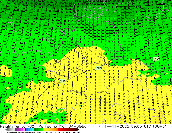Select the bright red swatch at 24 in legend
This screenshot has width=172, height=133.
[59, 130]
